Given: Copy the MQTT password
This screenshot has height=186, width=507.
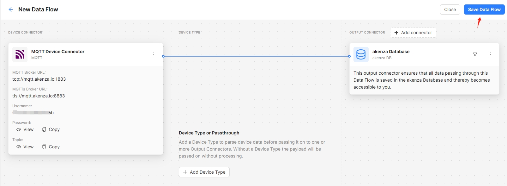Looking at the screenshot, I should pos(51,129).
